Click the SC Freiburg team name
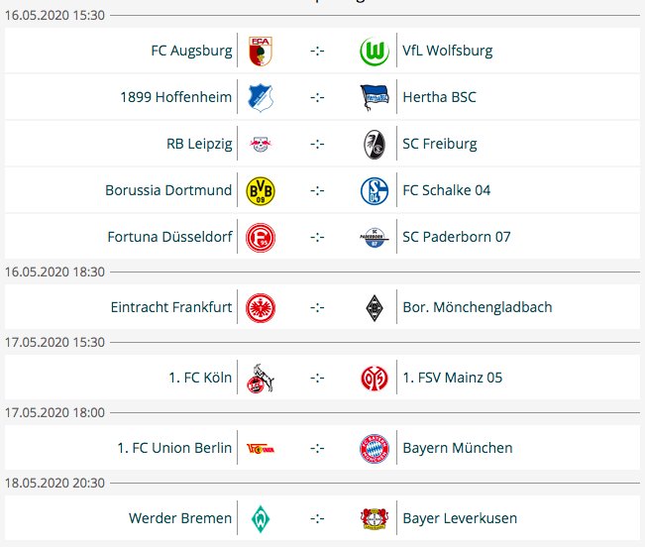This screenshot has width=645, height=547. [439, 144]
